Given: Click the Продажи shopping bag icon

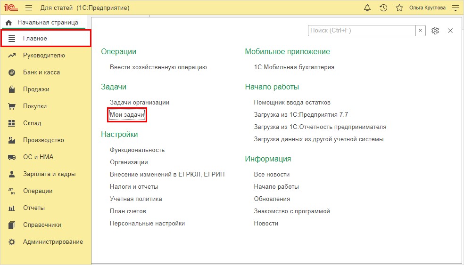Looking at the screenshot, I should pyautogui.click(x=11, y=89).
